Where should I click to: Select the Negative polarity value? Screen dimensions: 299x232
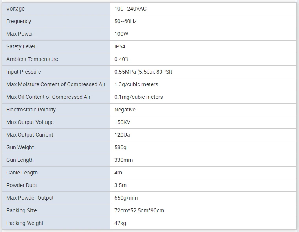click(125, 110)
